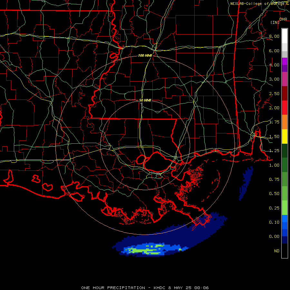Click the 8.00 legend value

pos(274,36)
